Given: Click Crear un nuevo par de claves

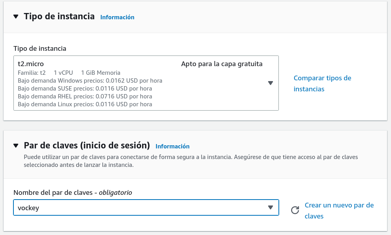Looking at the screenshot, I should (x=339, y=210).
